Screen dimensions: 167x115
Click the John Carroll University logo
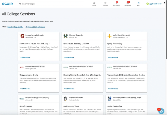pos(109,36)
